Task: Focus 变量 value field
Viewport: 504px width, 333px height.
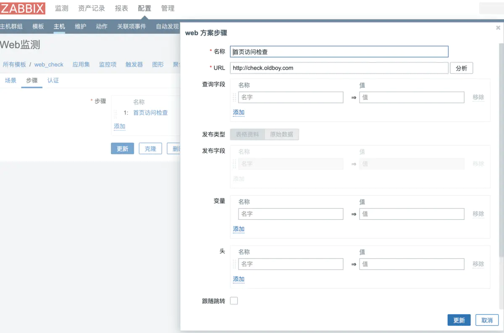Action: coord(412,214)
